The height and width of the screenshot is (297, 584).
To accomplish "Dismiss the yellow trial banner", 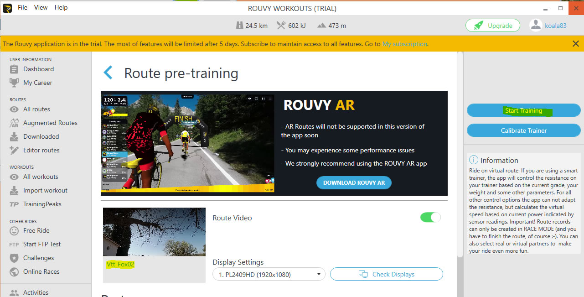I will tap(575, 44).
